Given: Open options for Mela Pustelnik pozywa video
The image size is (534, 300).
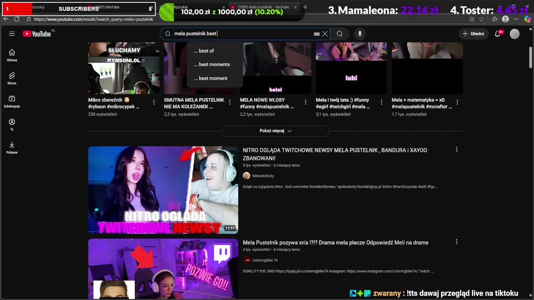Looking at the screenshot, I should pyautogui.click(x=457, y=242).
